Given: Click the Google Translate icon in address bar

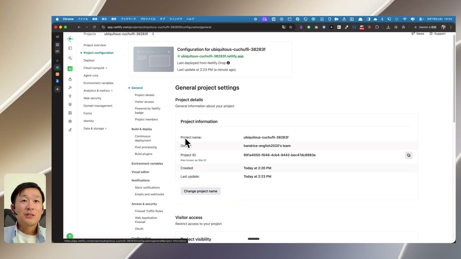Looking at the screenshot, I should point(284,27).
